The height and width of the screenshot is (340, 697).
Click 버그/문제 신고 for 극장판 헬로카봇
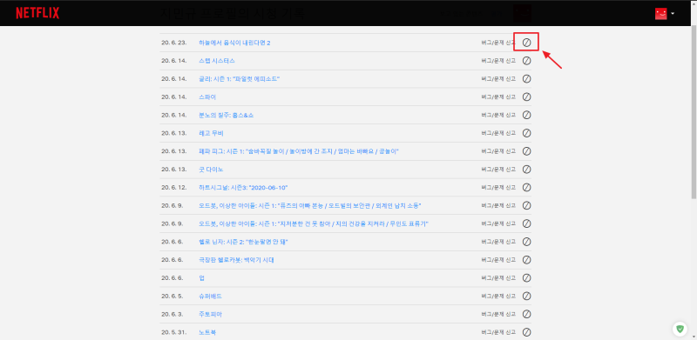click(498, 260)
